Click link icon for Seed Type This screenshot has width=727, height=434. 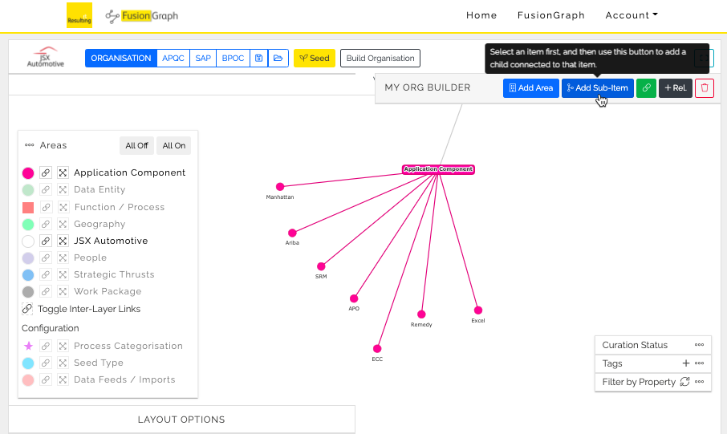[x=46, y=363]
